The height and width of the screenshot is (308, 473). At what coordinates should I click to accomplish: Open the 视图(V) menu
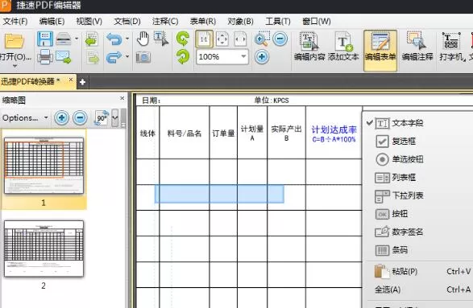[x=89, y=22]
